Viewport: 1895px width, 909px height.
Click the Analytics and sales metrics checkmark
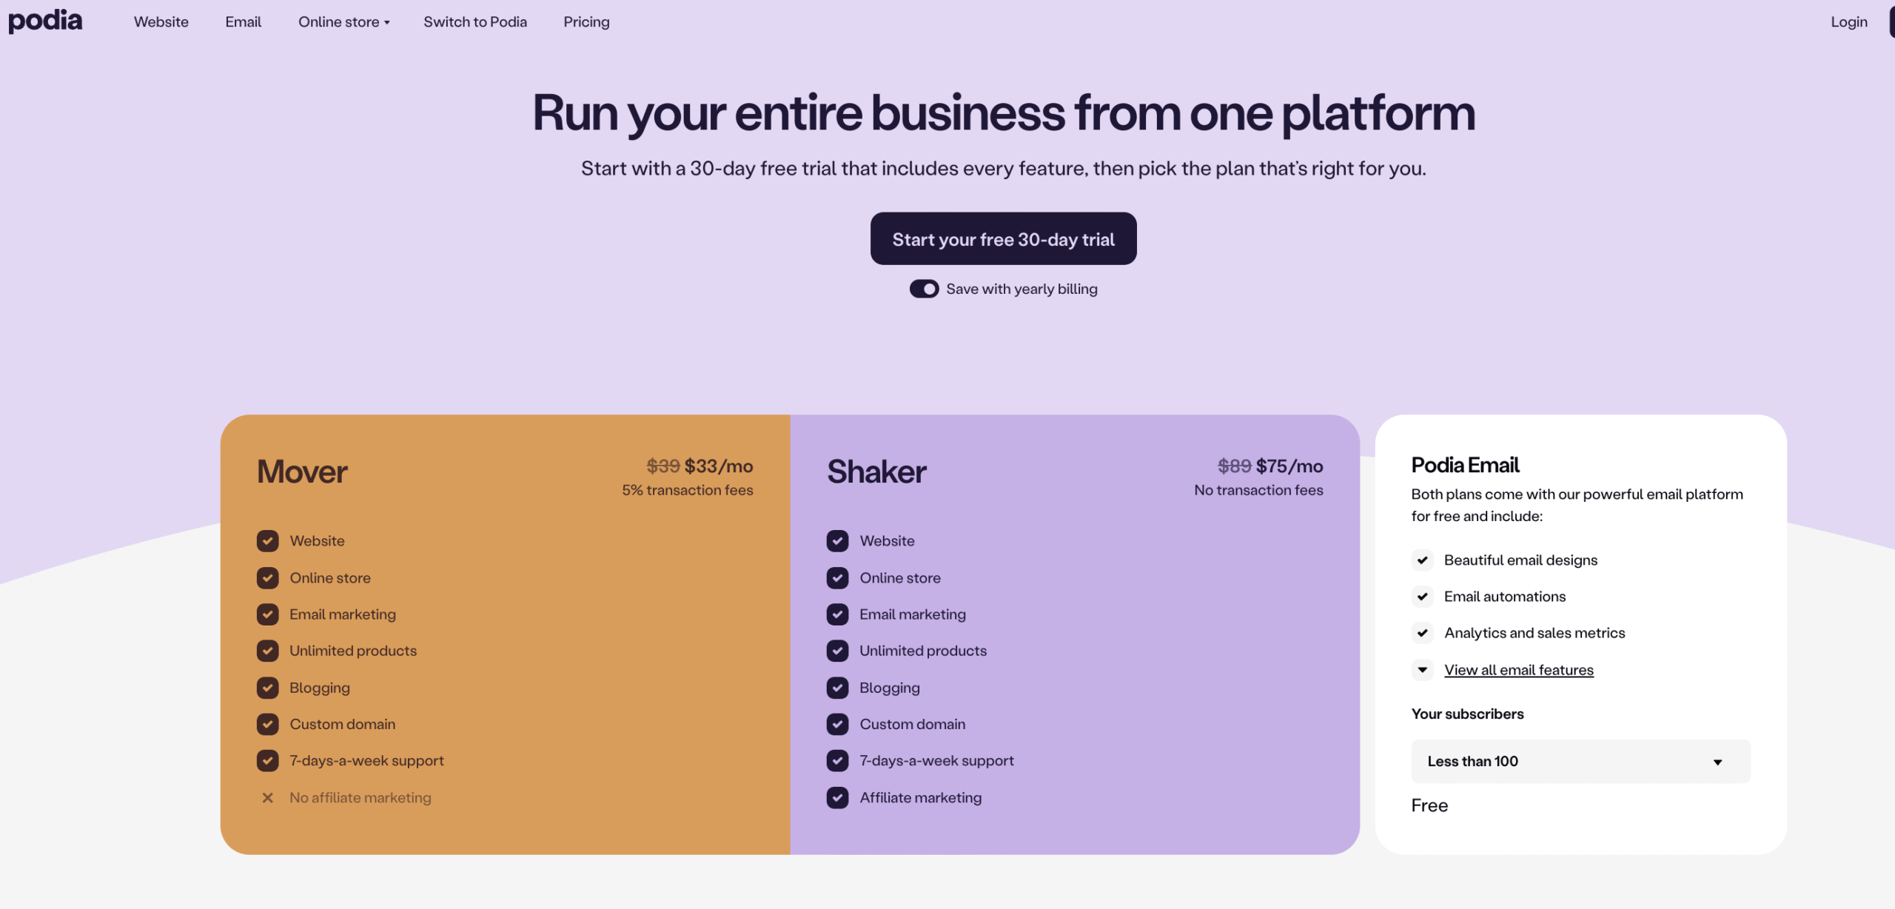(x=1422, y=633)
